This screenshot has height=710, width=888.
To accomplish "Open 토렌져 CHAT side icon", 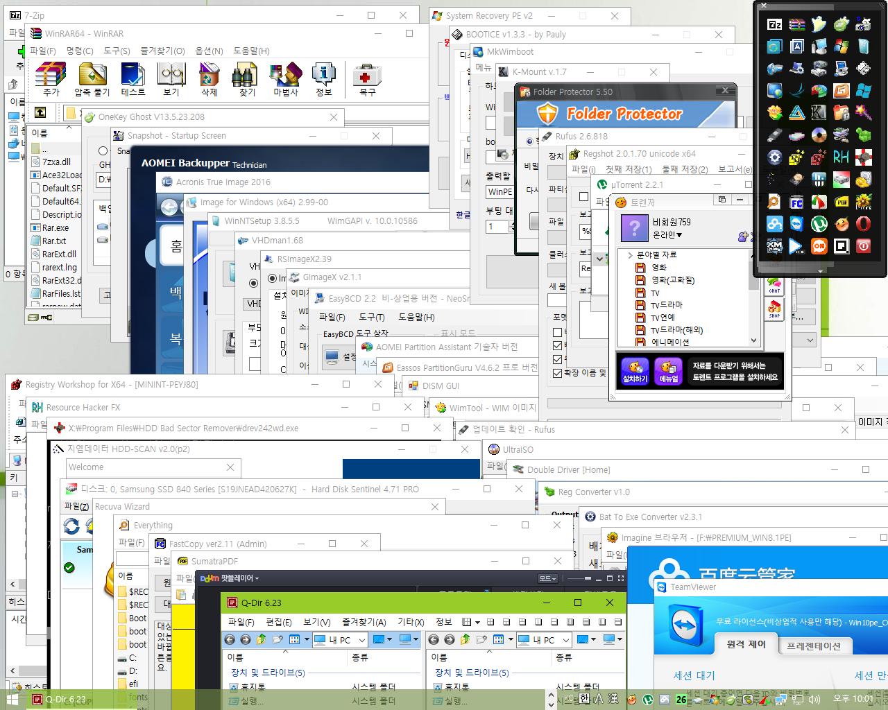I will [x=774, y=284].
